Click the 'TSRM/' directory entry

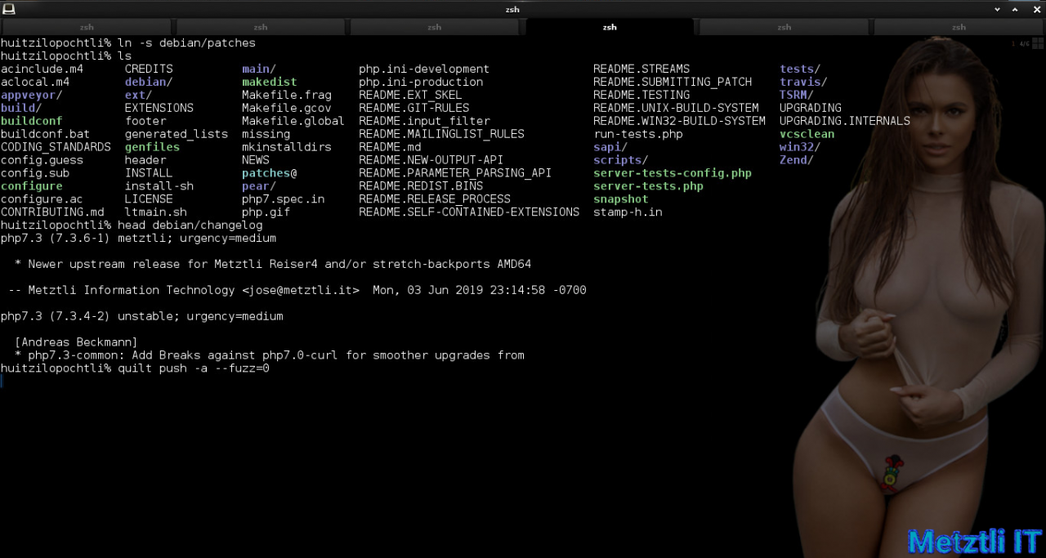tap(797, 95)
